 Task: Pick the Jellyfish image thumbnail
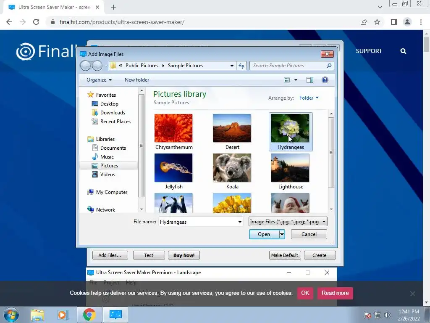tap(173, 168)
